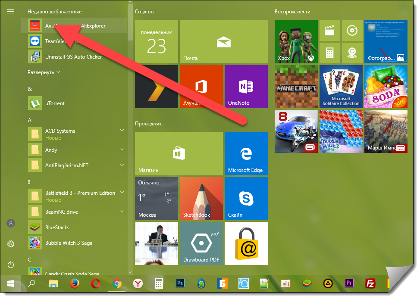The width and height of the screenshot is (420, 299).
Task: Open the Microsoft Solitaire Collection tile
Action: 341,86
